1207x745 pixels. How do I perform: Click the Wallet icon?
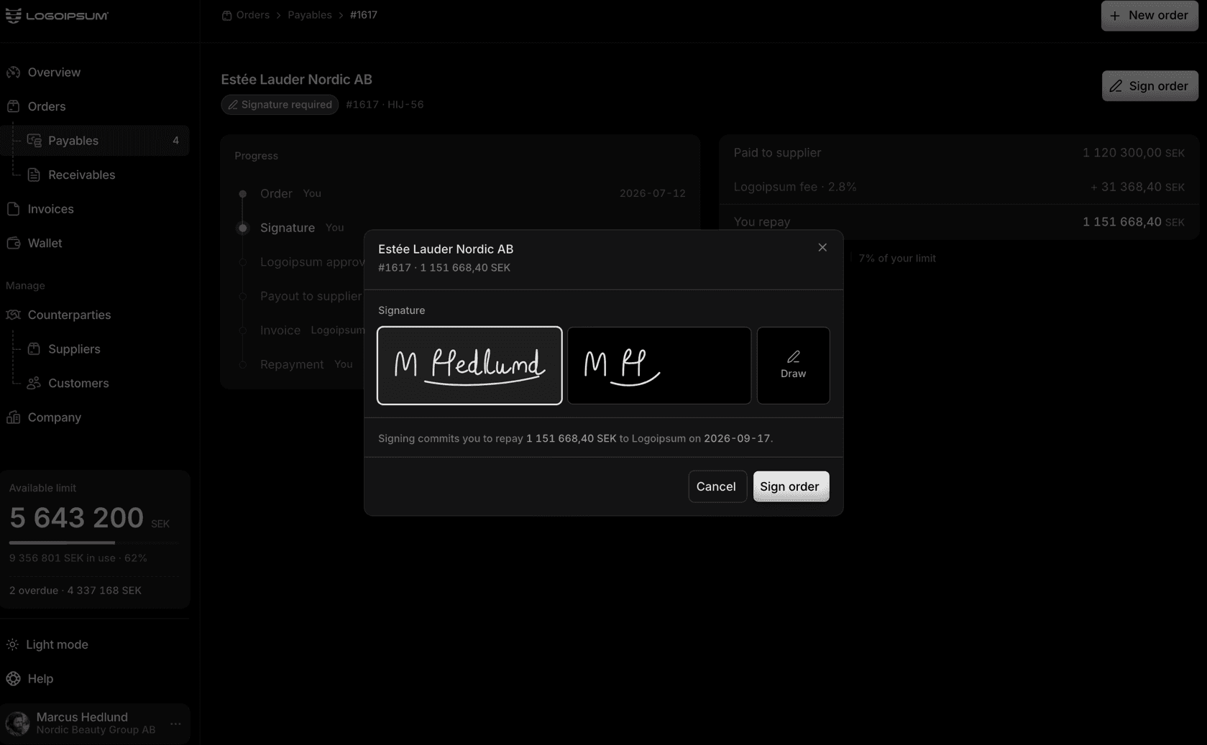tap(13, 243)
